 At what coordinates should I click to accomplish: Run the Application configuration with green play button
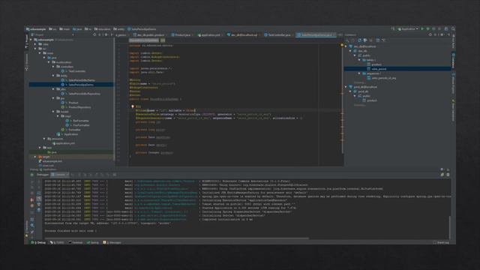(x=422, y=28)
